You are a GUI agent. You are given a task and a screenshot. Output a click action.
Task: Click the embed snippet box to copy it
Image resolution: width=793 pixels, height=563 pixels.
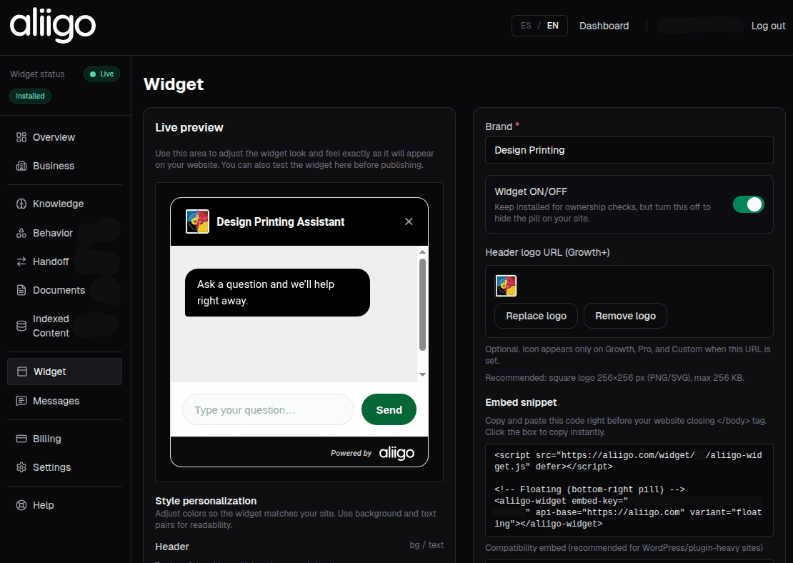pyautogui.click(x=629, y=490)
